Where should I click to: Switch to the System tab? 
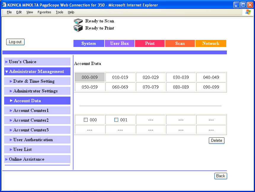point(89,43)
